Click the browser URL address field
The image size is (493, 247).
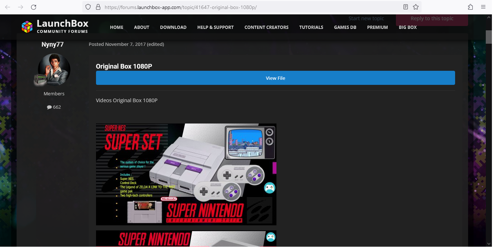249,7
